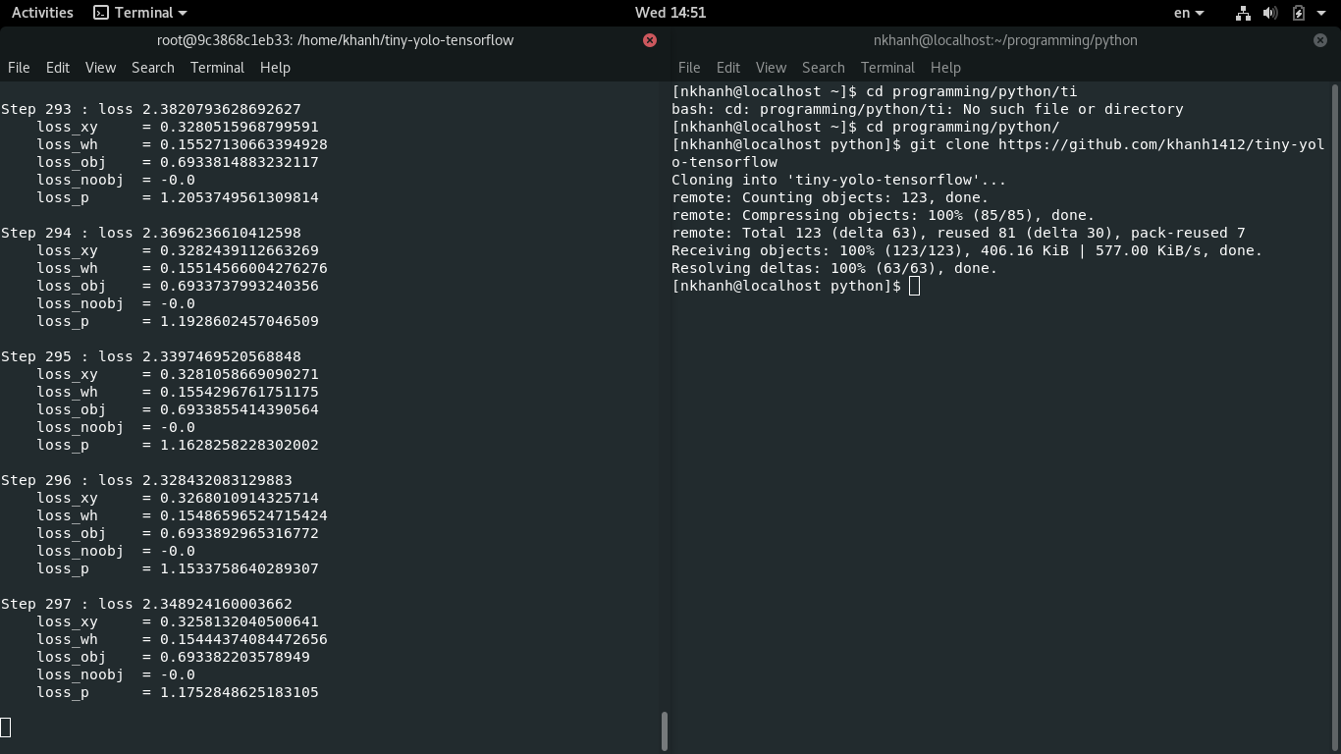Click the nkhanh@localhost title bar text
Viewport: 1341px width, 754px height.
point(1005,40)
